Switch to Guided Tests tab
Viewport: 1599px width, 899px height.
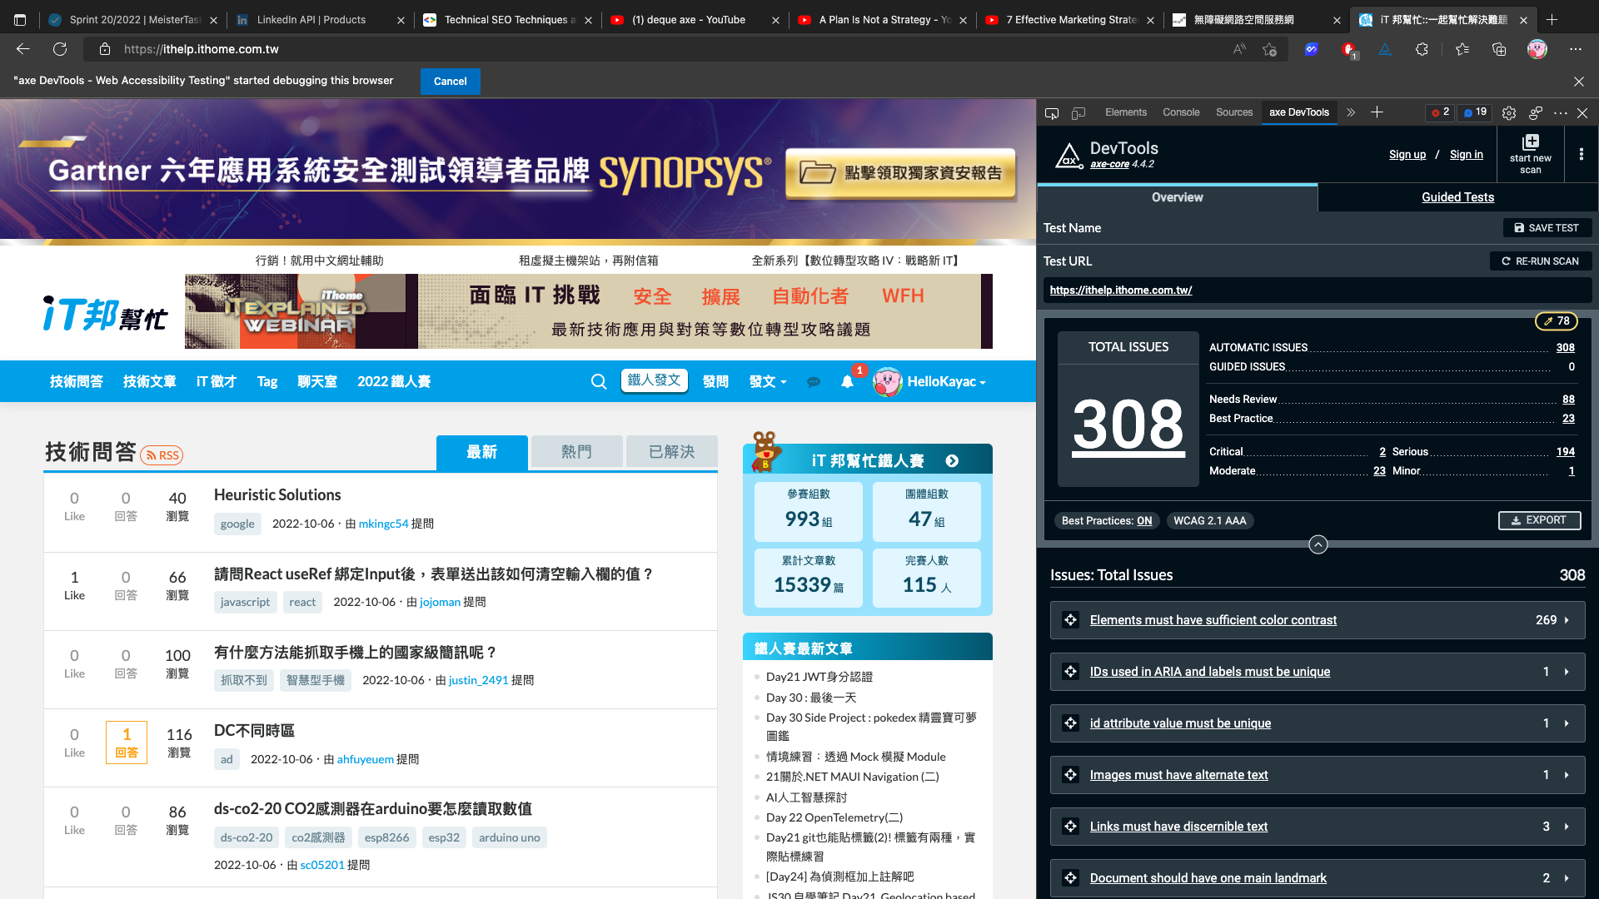tap(1457, 197)
